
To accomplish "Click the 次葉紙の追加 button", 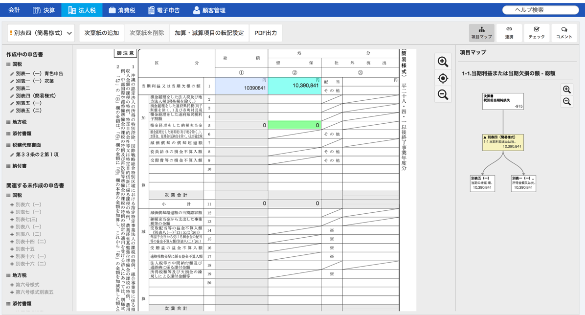I will [x=101, y=33].
